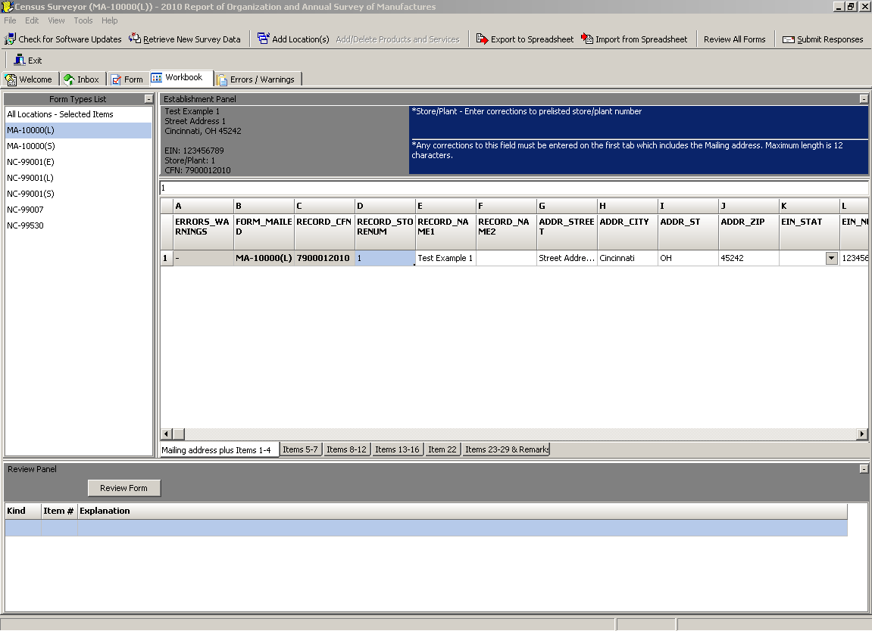Image resolution: width=872 pixels, height=631 pixels.
Task: Click the Add Location(s) icon
Action: click(x=263, y=39)
